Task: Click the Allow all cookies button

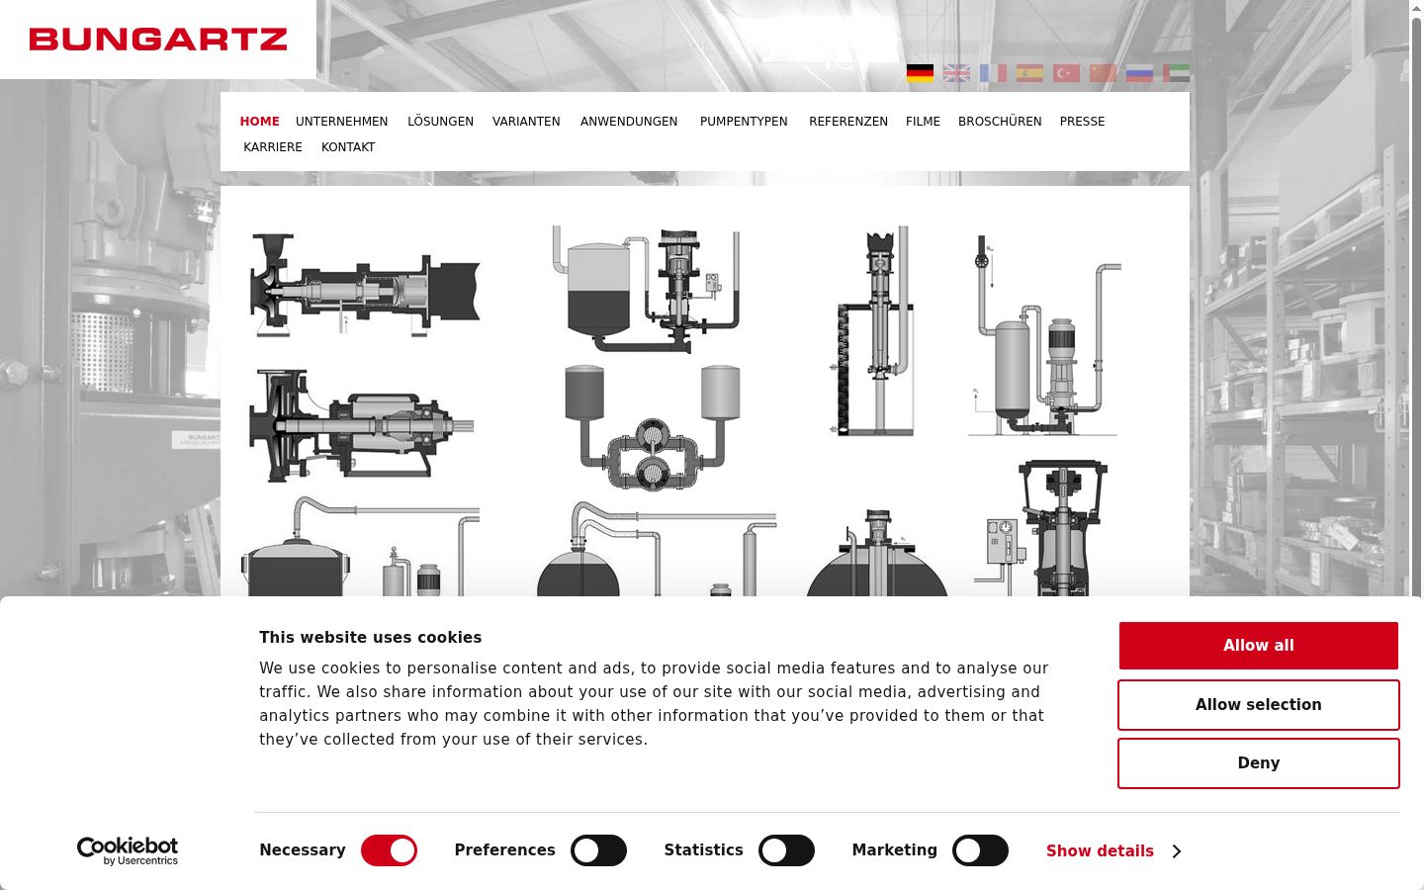Action: (1259, 646)
